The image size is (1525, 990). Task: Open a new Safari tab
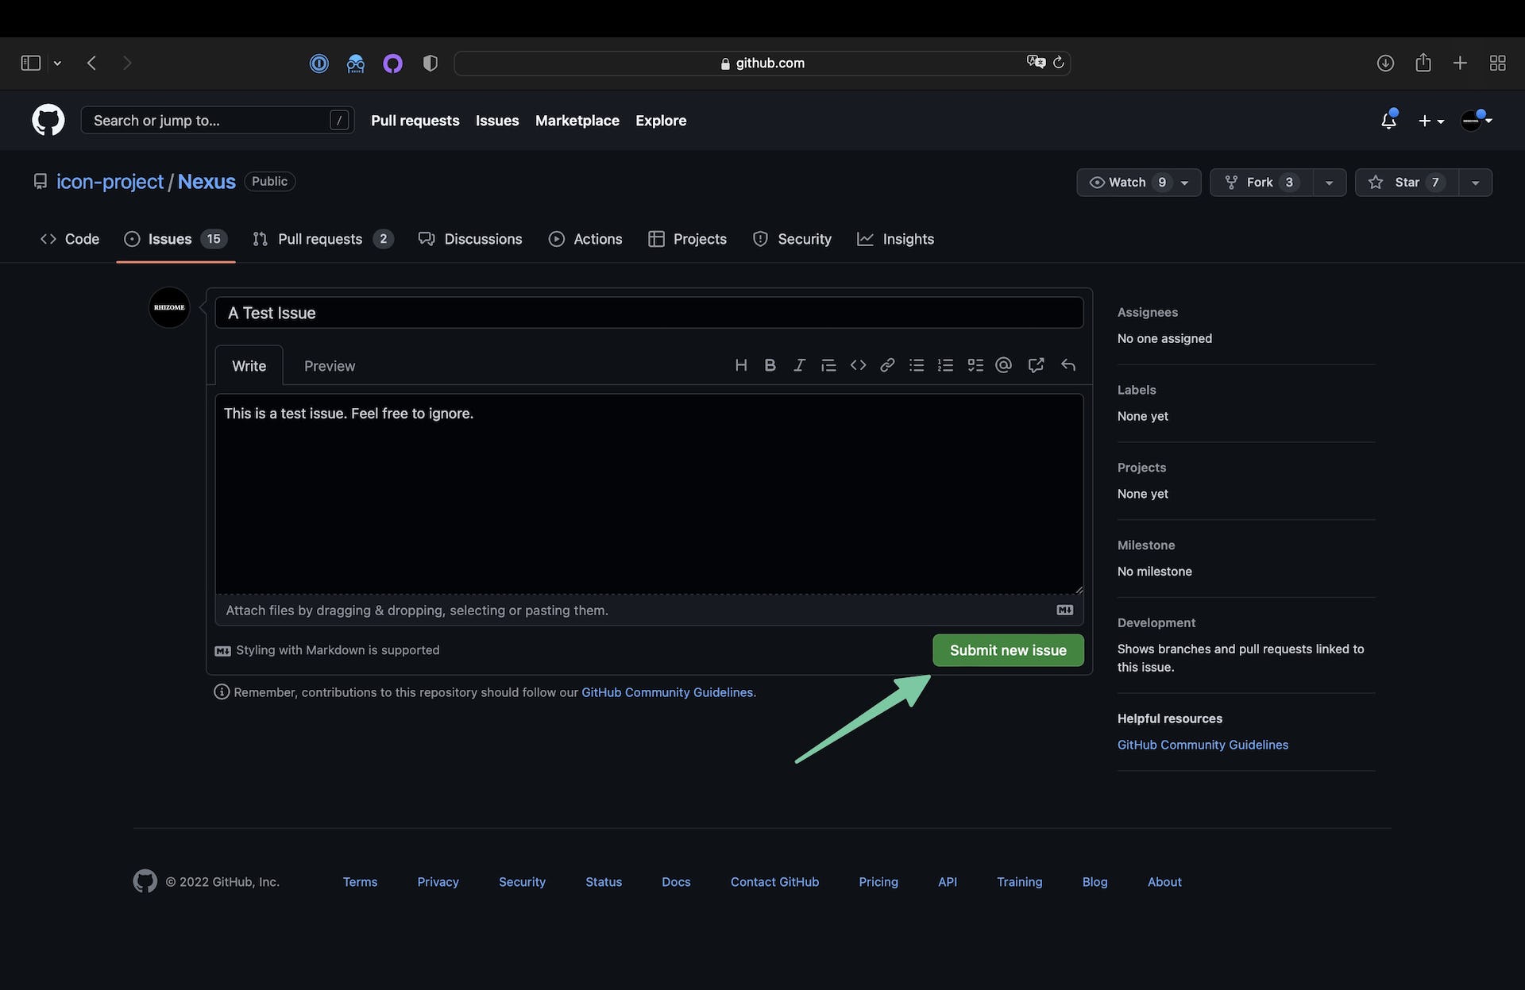click(x=1460, y=63)
